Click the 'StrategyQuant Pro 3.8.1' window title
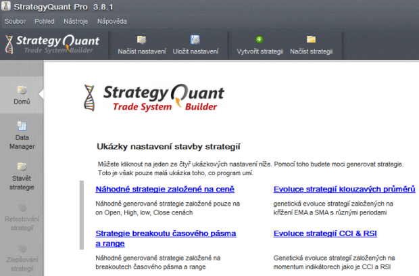Viewport: 419px width, 276px height. pyautogui.click(x=64, y=7)
